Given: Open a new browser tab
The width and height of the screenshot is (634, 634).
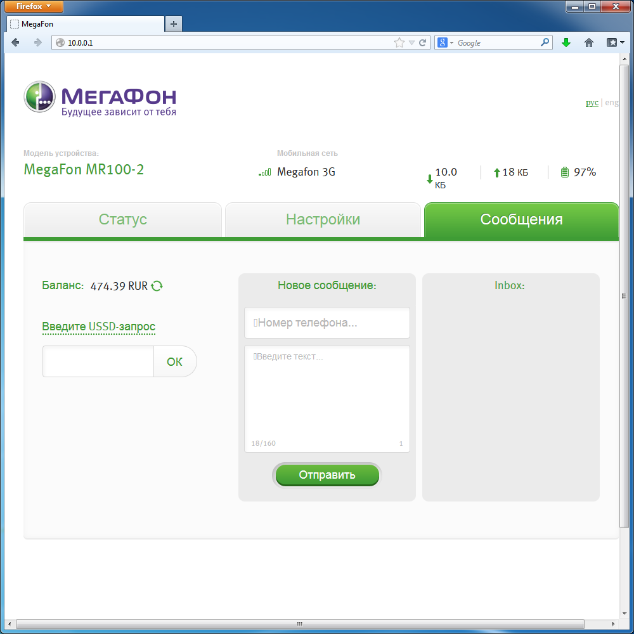Looking at the screenshot, I should coord(174,24).
